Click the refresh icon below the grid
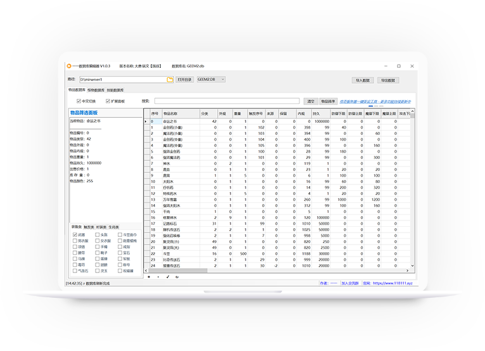485x351 pixels. pyautogui.click(x=177, y=277)
